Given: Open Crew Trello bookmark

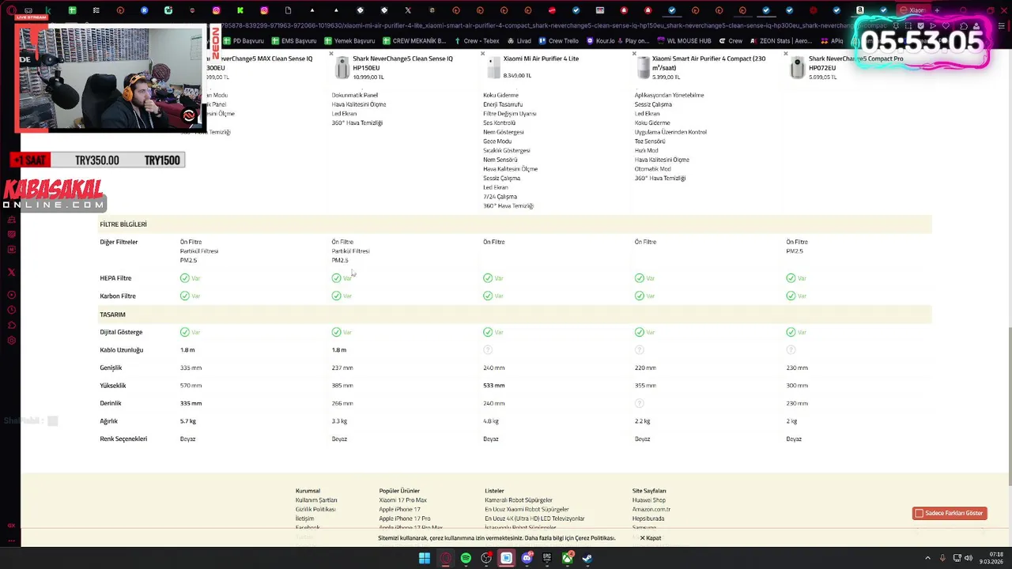Looking at the screenshot, I should pos(558,41).
